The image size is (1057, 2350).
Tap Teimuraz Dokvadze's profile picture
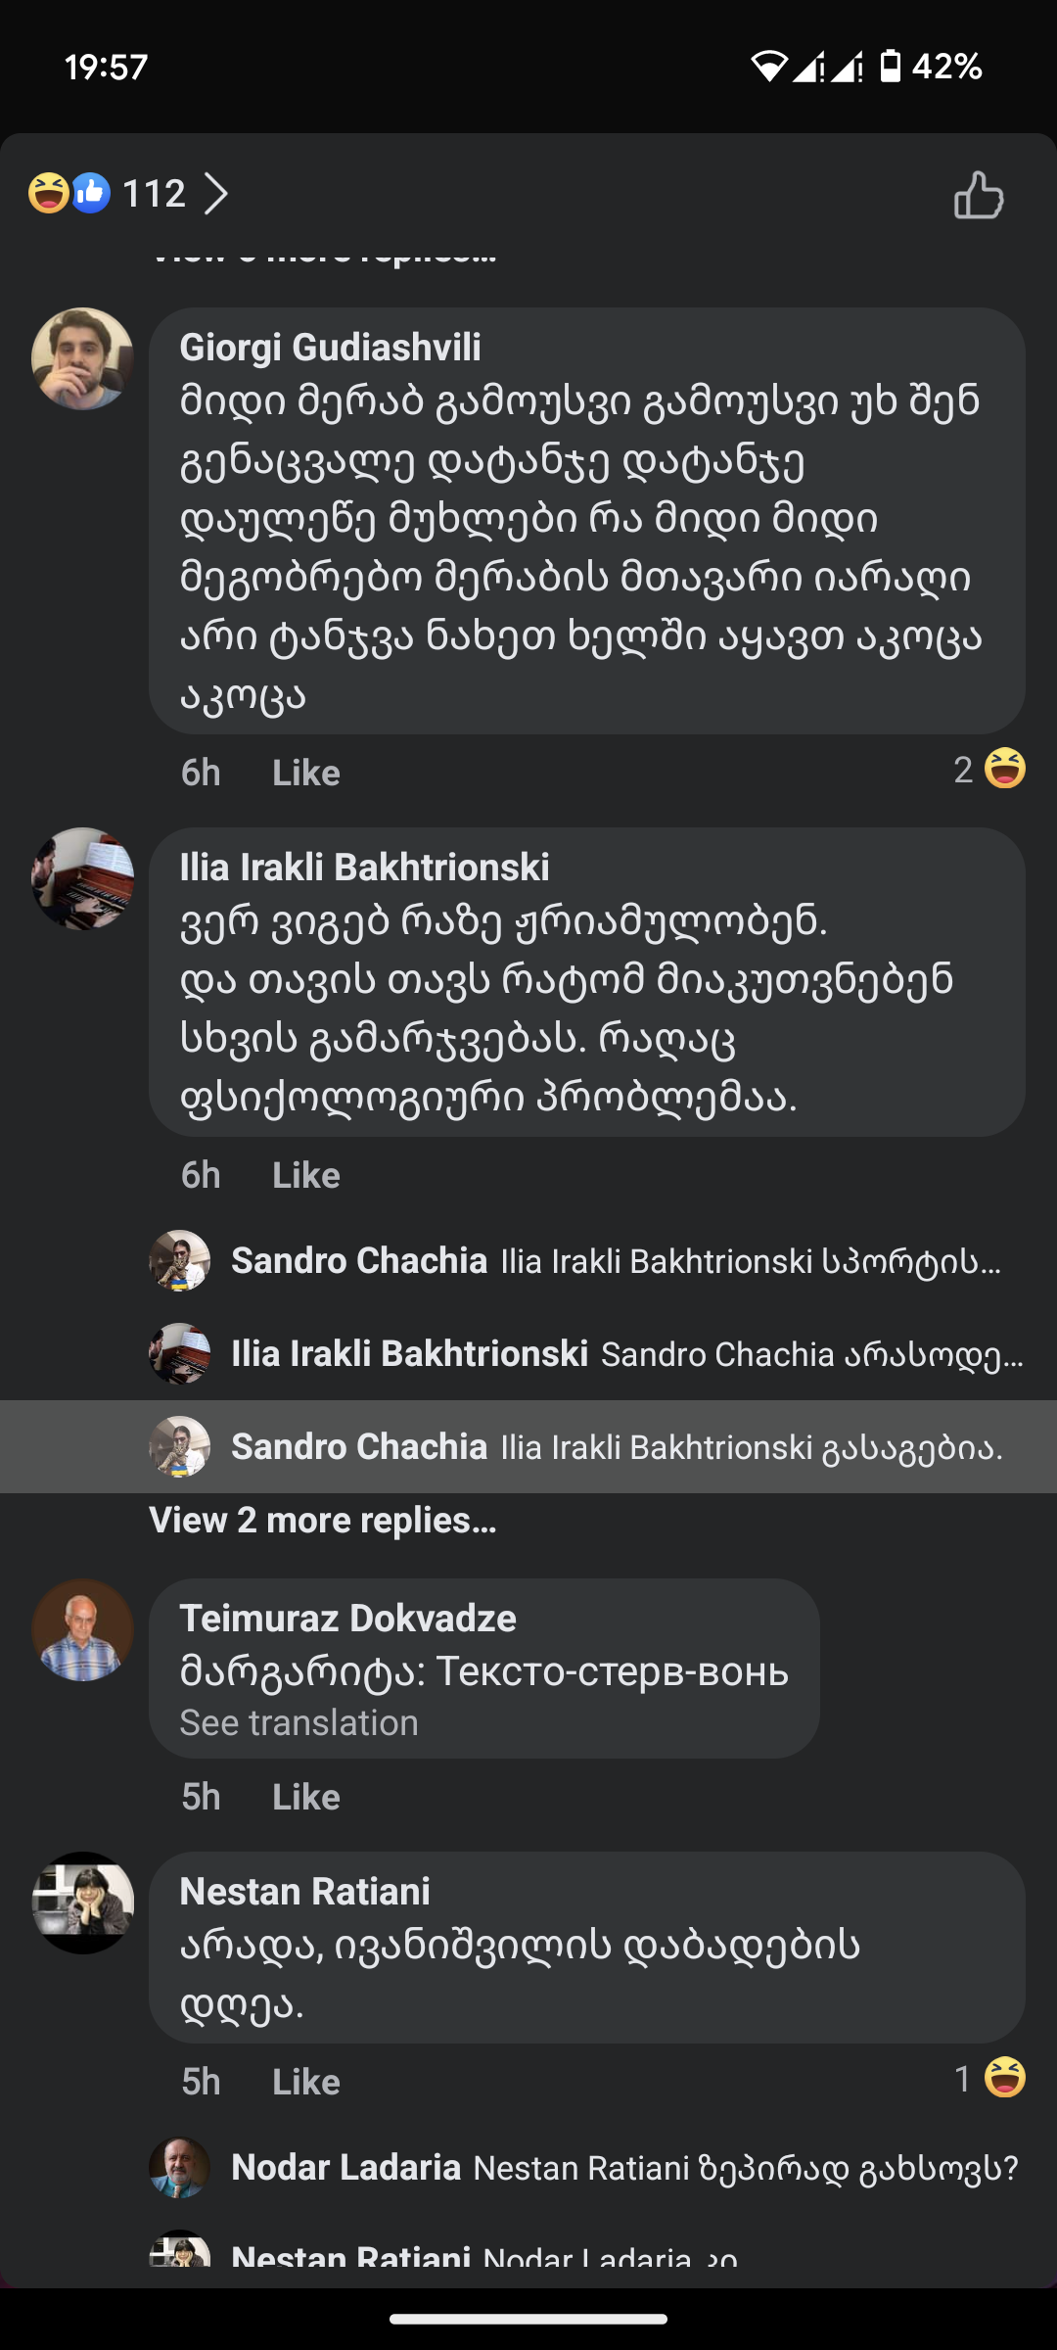pyautogui.click(x=82, y=1630)
